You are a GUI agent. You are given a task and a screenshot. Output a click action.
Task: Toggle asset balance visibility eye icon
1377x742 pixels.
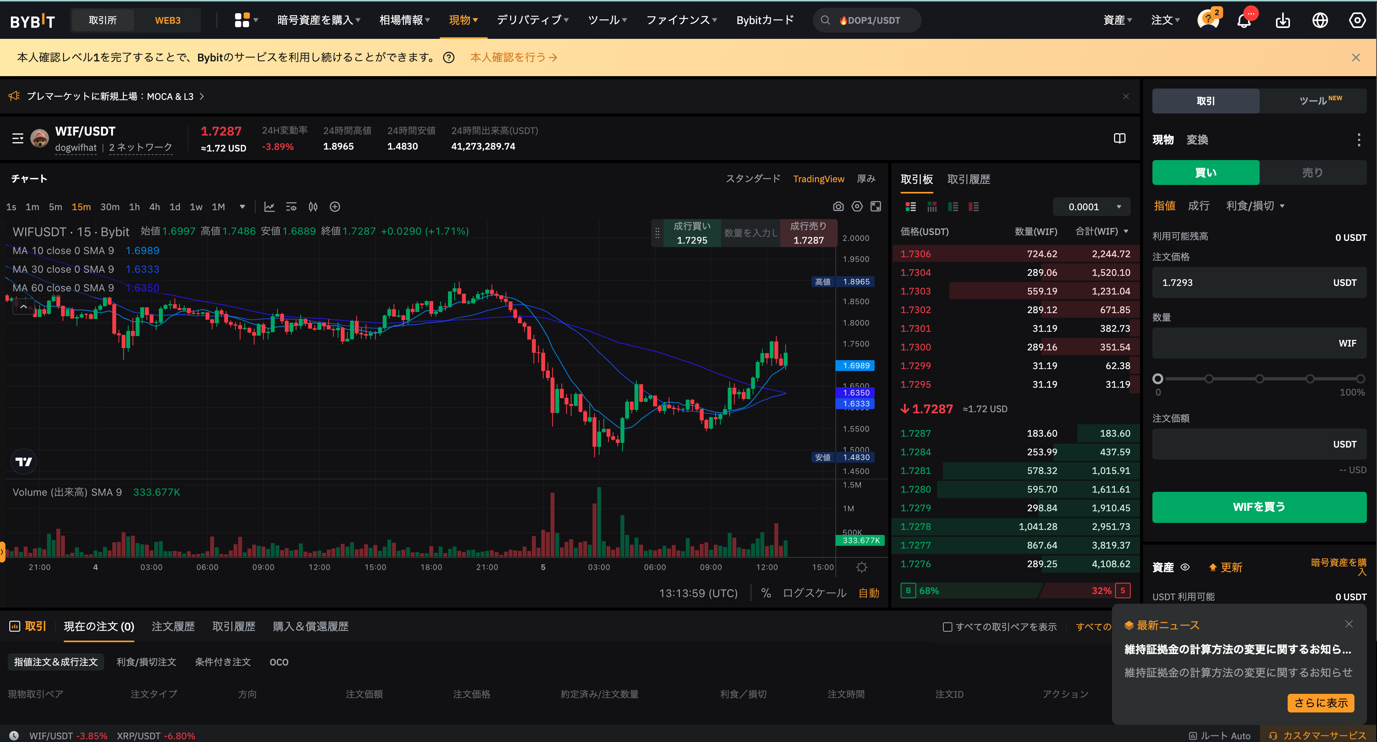(x=1185, y=567)
